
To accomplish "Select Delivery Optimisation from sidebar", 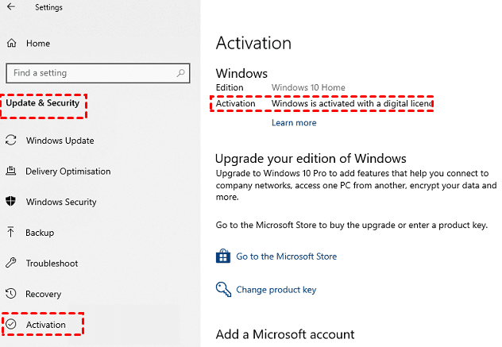I will (x=68, y=172).
